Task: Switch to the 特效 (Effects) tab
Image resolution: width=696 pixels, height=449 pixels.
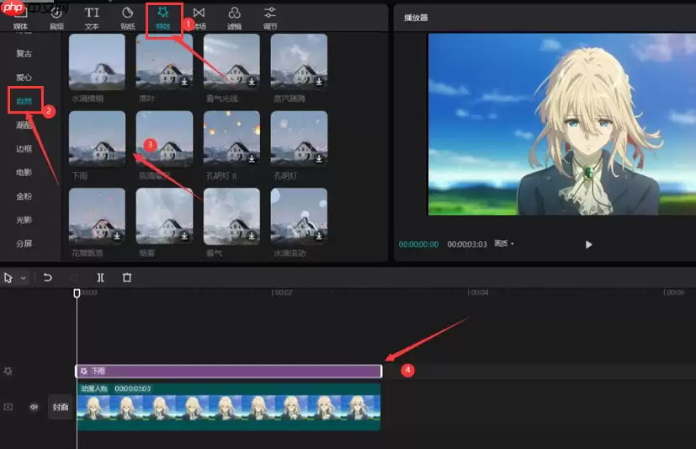Action: pos(163,19)
